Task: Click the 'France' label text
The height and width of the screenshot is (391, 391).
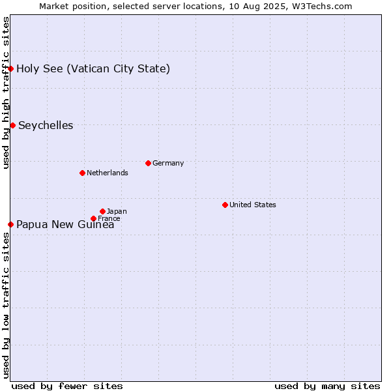Action: [x=109, y=218]
